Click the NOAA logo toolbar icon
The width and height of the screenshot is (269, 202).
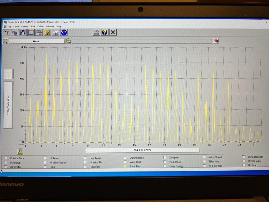point(64,32)
